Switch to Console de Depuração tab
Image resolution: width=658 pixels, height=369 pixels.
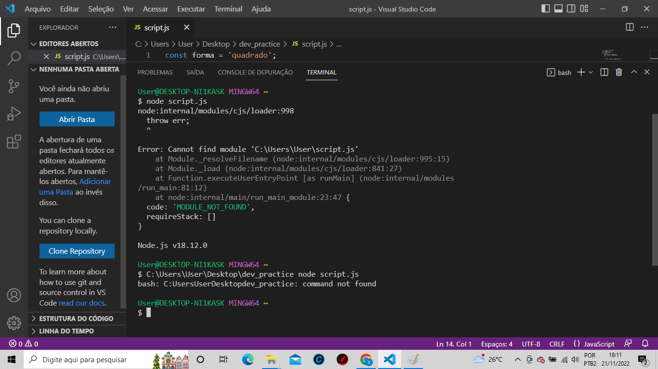tap(255, 73)
